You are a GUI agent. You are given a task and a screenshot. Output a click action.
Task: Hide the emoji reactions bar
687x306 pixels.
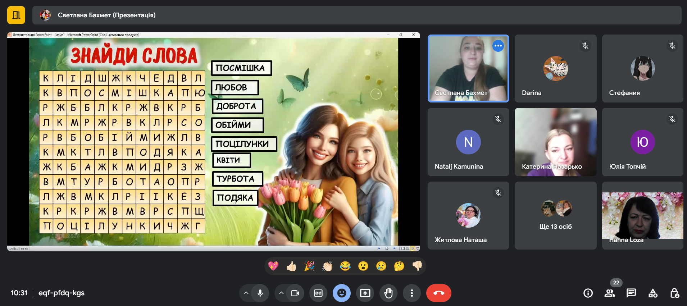coord(342,293)
